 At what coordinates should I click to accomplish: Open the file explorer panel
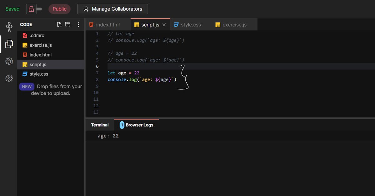tap(8, 44)
